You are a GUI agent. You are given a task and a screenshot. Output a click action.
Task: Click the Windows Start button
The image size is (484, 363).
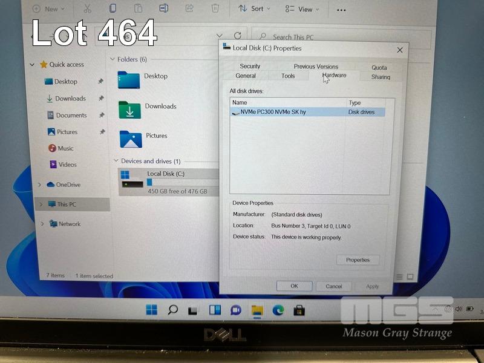point(151,310)
